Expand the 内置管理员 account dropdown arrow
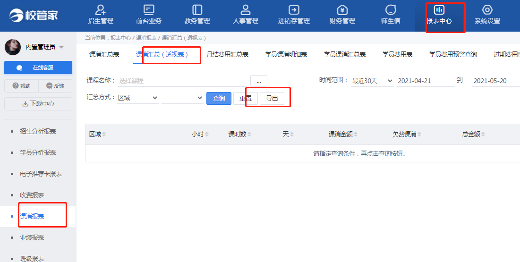The image size is (520, 262). (x=61, y=47)
